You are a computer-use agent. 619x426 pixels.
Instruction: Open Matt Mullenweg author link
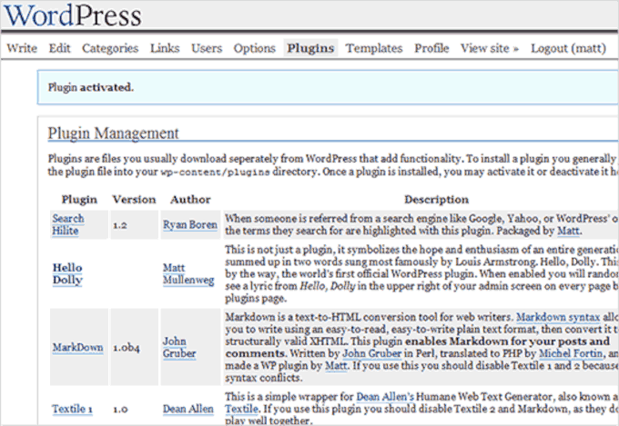coord(188,273)
